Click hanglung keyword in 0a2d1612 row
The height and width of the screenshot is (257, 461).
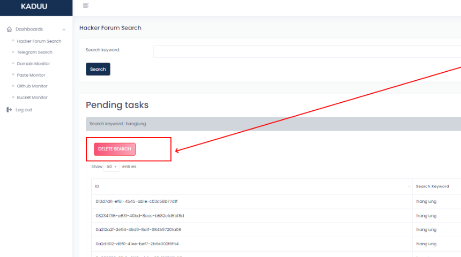pyautogui.click(x=426, y=244)
